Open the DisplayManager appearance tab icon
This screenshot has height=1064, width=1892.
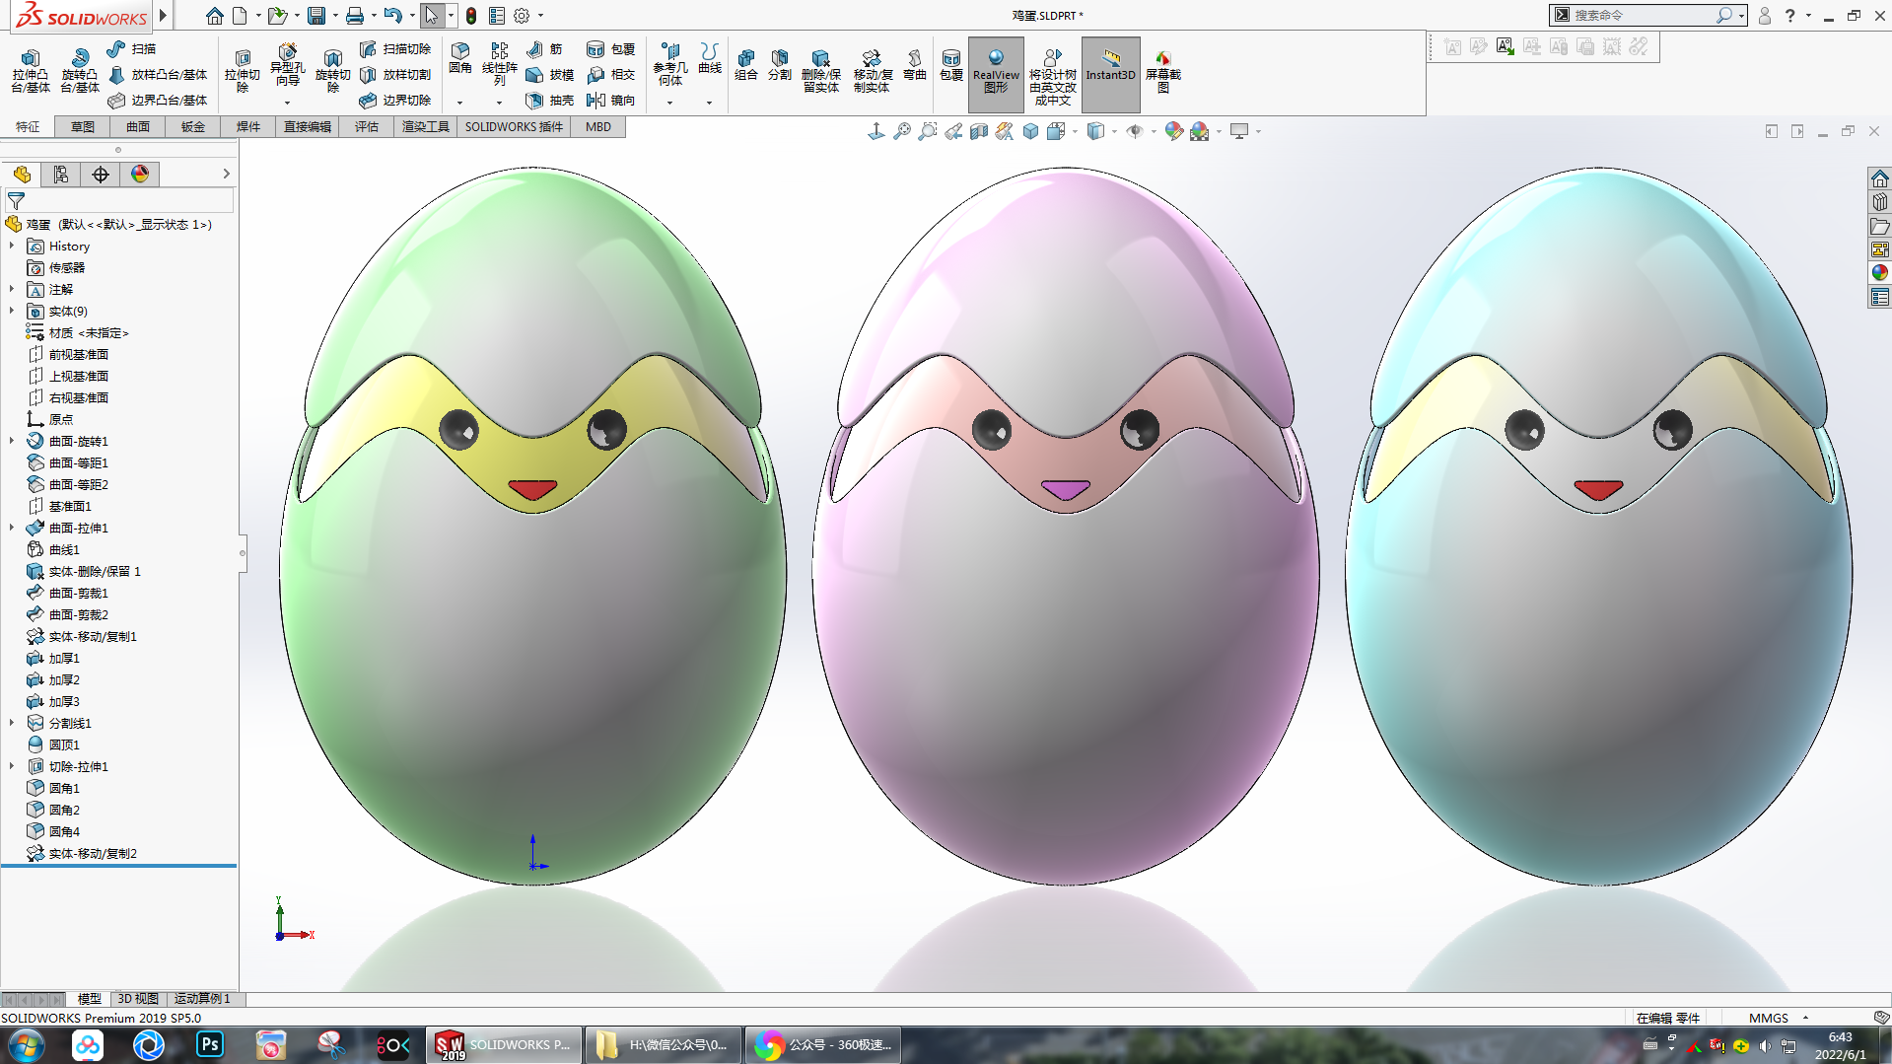(x=140, y=175)
